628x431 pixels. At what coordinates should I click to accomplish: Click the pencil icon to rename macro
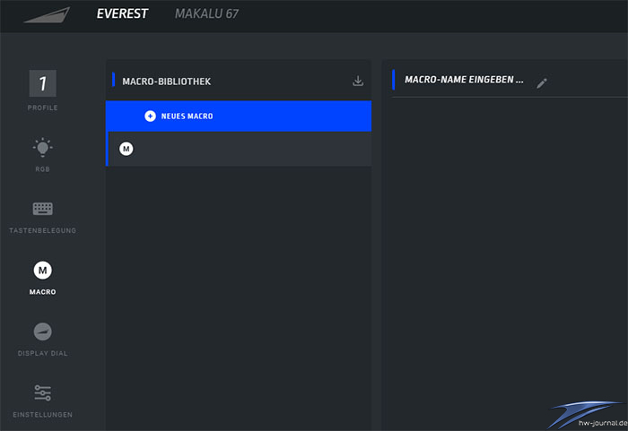click(x=542, y=82)
